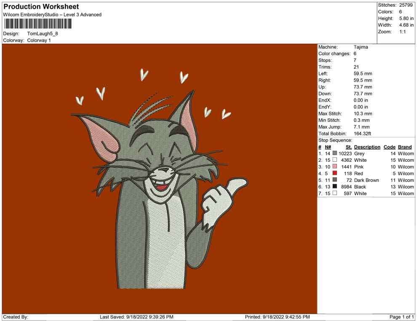Click 'Wilcom EmbroideryStudio – Level 3 Advanced' text
417x321 pixels.
[52, 15]
